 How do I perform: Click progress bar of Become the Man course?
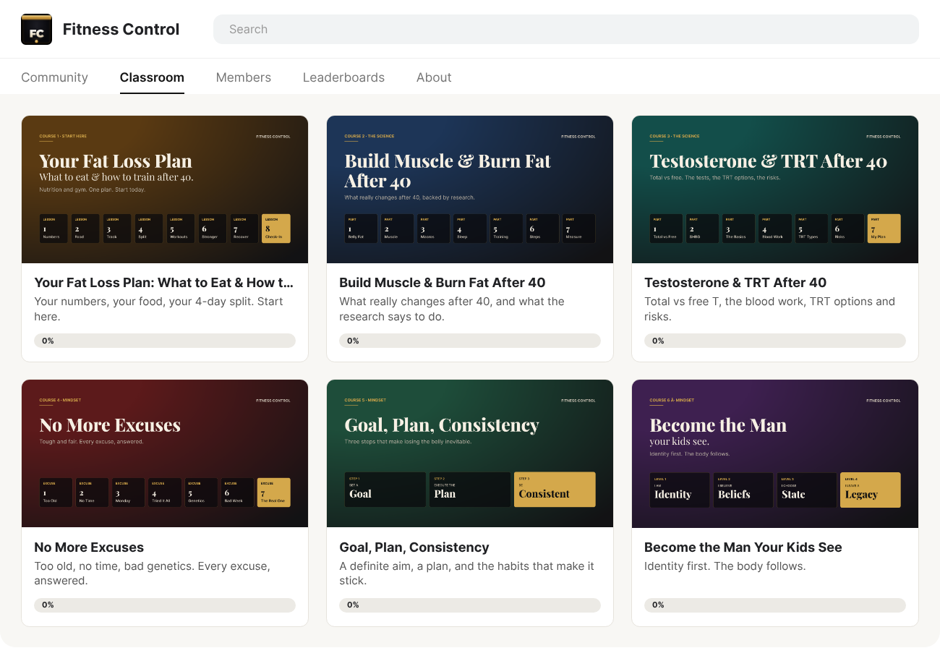tap(775, 605)
